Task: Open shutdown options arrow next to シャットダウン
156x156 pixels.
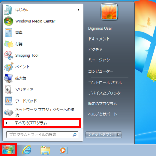Action: [x=118, y=135]
